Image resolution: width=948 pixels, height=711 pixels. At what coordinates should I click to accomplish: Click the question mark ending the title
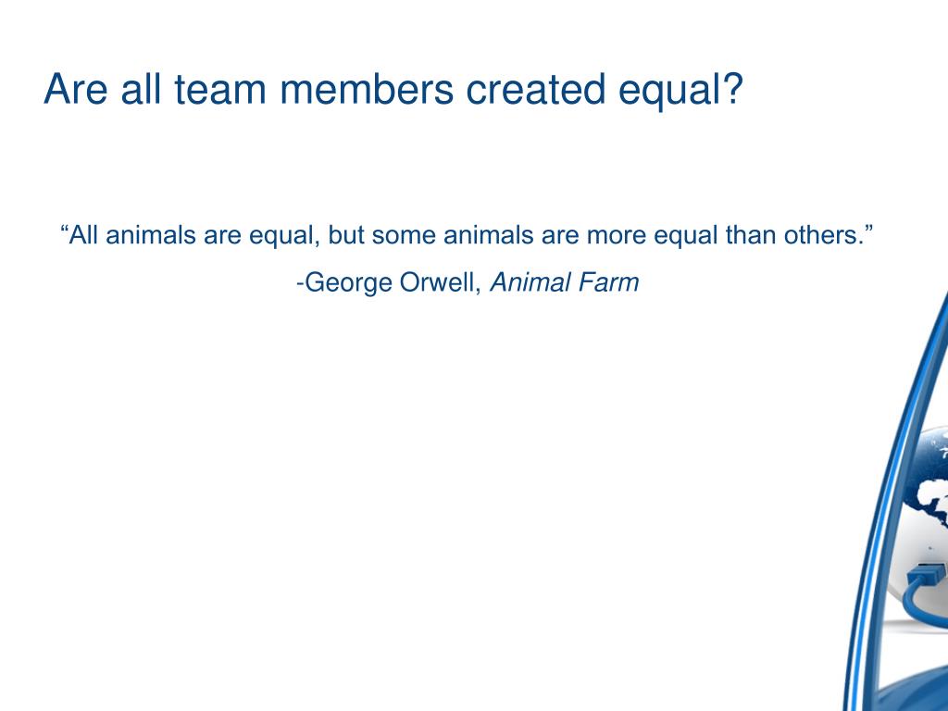click(732, 90)
